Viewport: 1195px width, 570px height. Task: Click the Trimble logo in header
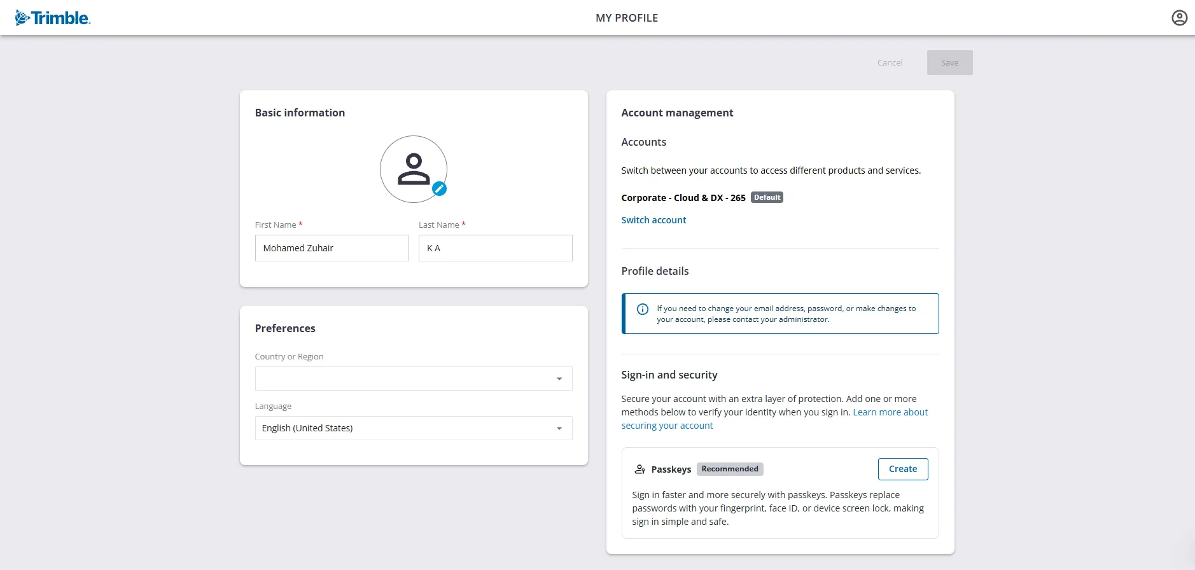[53, 18]
